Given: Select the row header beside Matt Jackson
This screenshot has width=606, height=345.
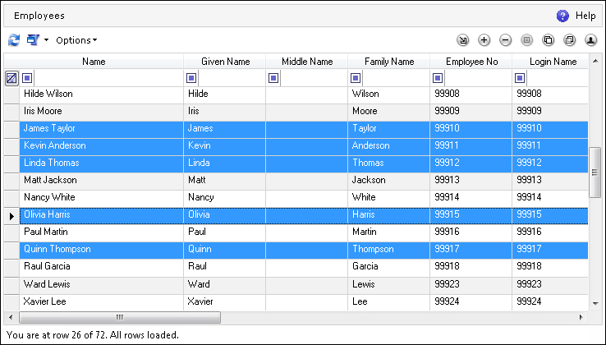Looking at the screenshot, I should tap(11, 182).
